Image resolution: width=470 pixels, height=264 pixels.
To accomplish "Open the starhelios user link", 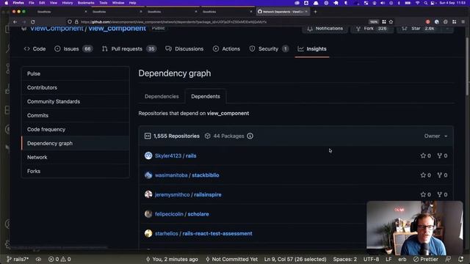I will tap(167, 233).
